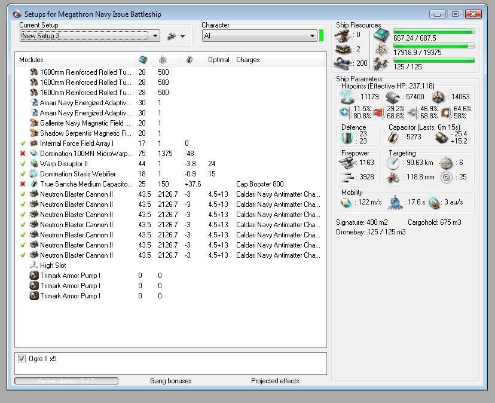Click the kinetic resistance icon
Image resolution: width=495 pixels, height=403 pixels.
click(412, 112)
